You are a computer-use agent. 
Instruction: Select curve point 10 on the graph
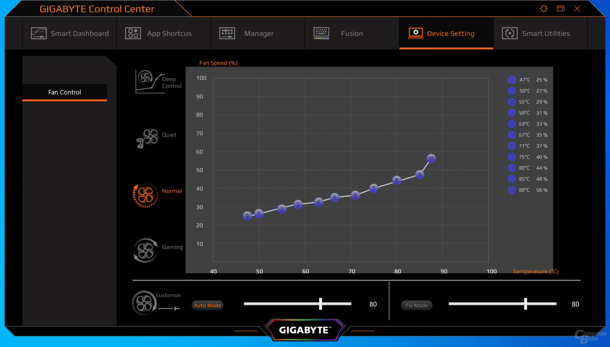tap(431, 158)
